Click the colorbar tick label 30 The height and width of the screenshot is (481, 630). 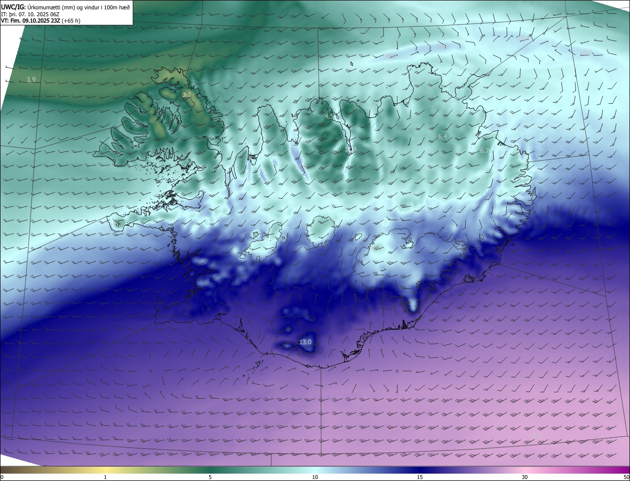tap(525, 477)
